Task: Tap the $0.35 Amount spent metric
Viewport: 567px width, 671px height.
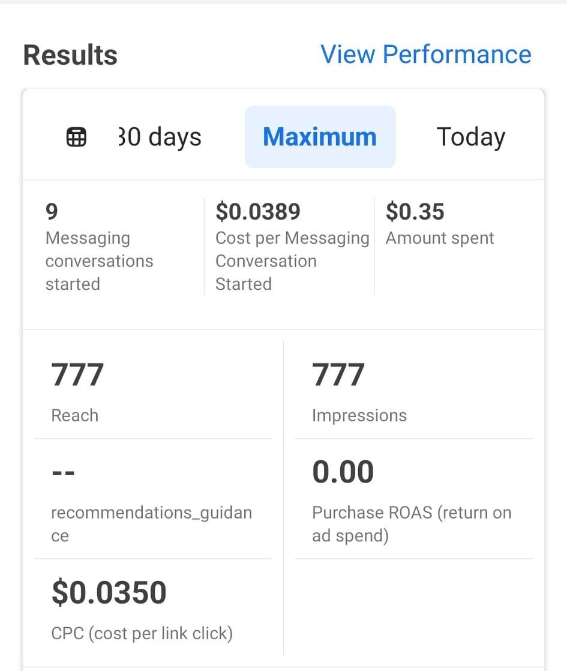Action: [415, 212]
